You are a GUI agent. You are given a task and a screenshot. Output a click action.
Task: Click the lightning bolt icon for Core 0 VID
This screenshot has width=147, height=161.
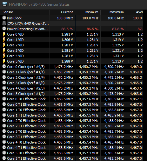pyautogui.click(x=4, y=34)
